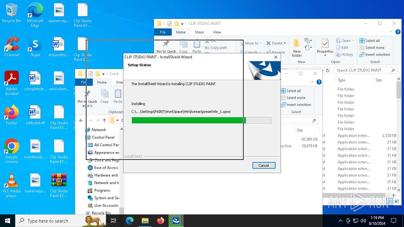Select the WinRAR Clip Studio Paint archive
404x227 pixels.
59,185
